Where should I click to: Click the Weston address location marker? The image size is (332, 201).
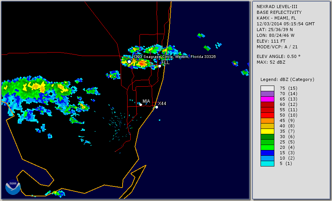[x=129, y=61]
